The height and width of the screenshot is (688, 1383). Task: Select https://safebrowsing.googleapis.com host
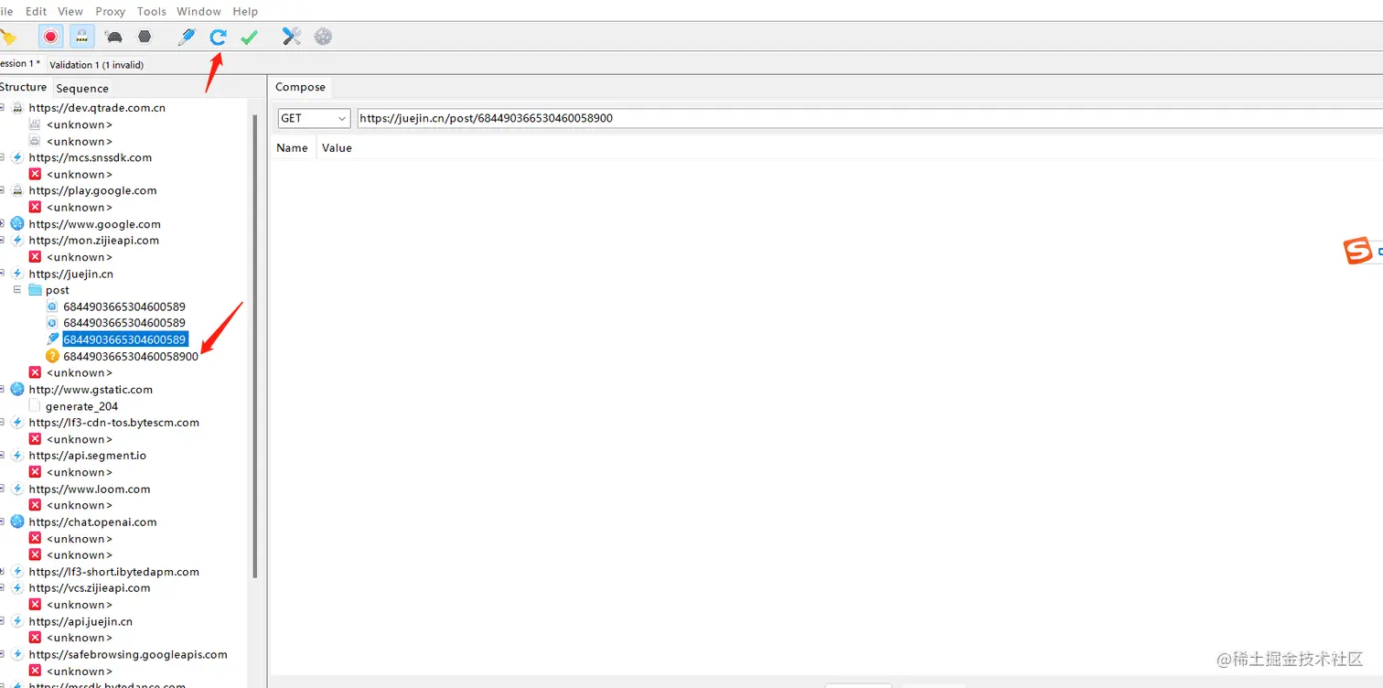(128, 654)
